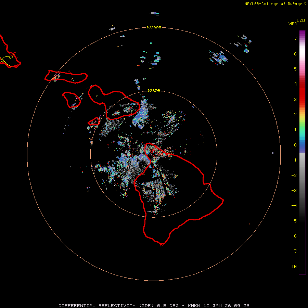
Task: Select the -6 color scale label
Action: [294, 236]
